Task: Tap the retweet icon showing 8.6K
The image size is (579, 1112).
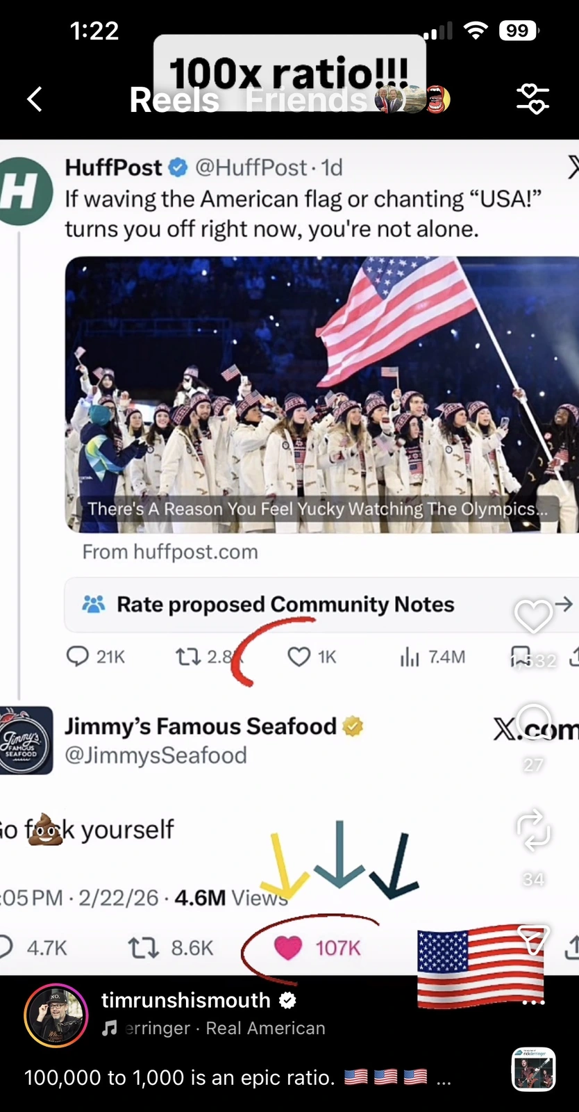Action: 143,948
